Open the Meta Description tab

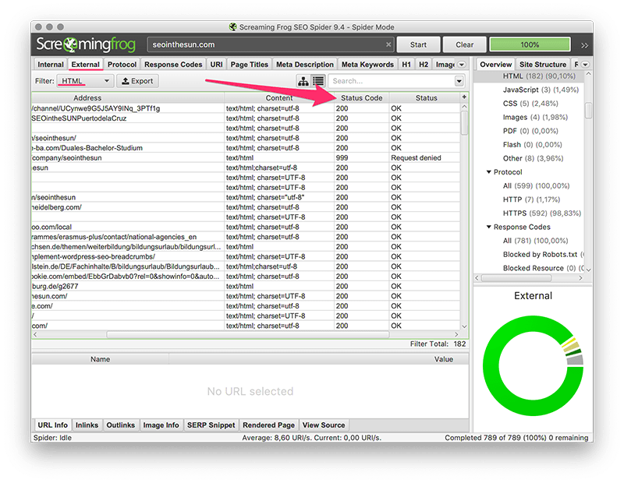pyautogui.click(x=305, y=65)
